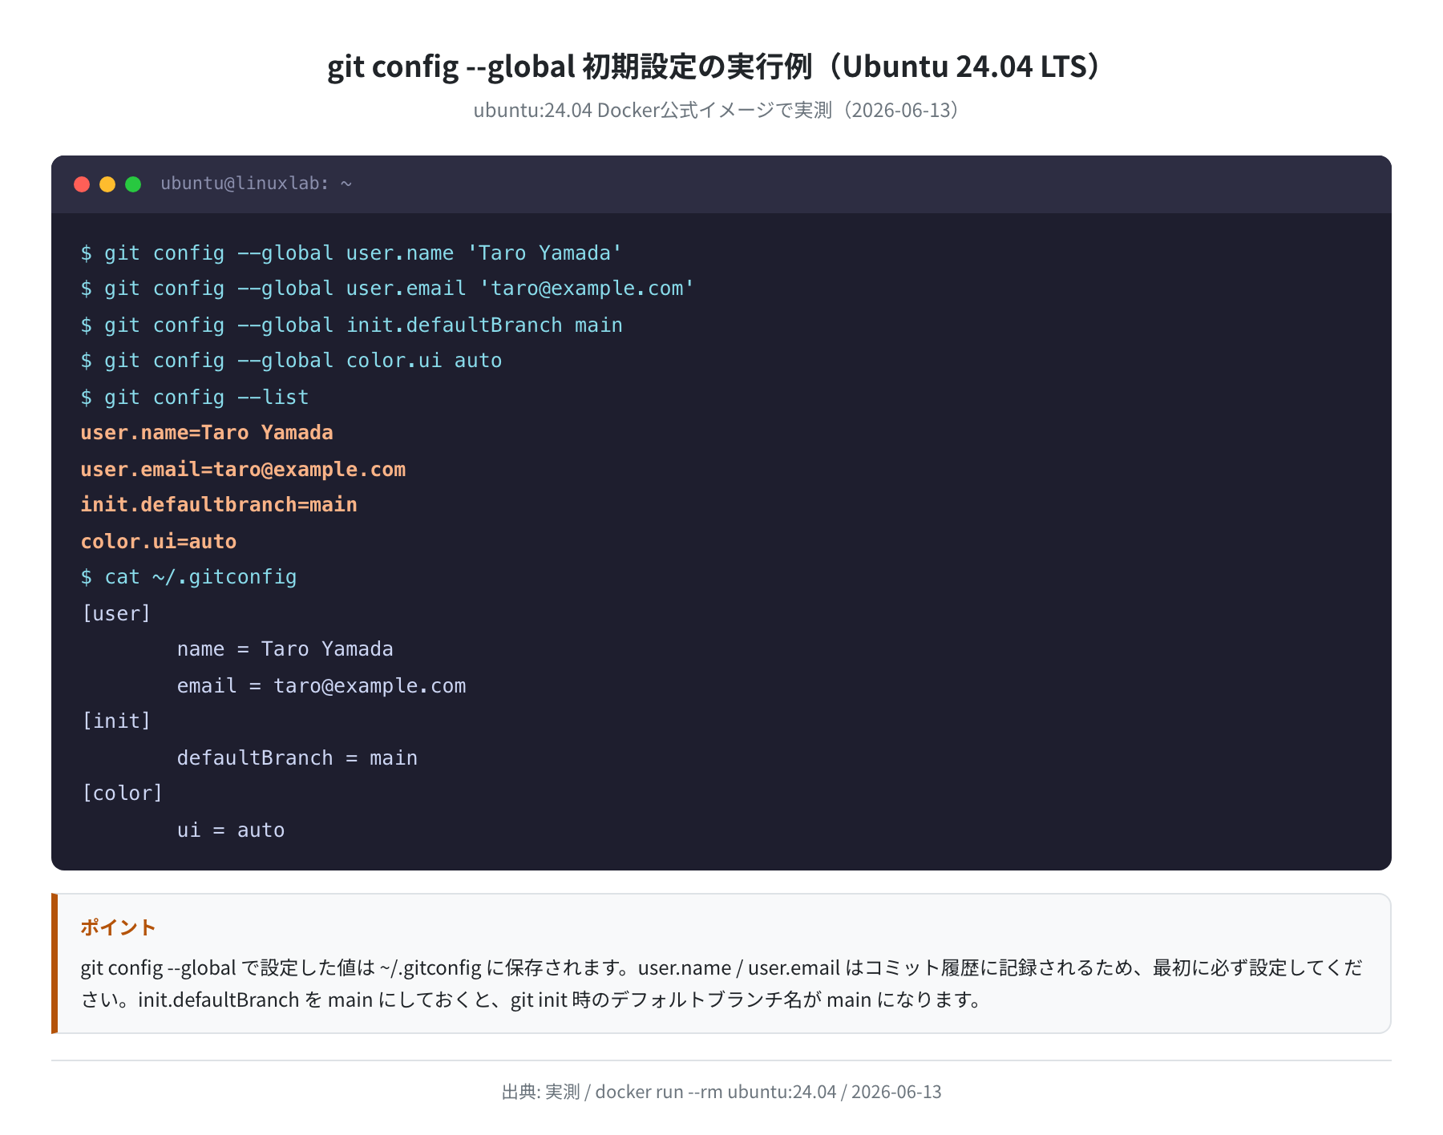Screen dimensions: 1443x1135
Task: Click the terminal title ubuntu@linuxlab: ~
Action: tap(257, 184)
